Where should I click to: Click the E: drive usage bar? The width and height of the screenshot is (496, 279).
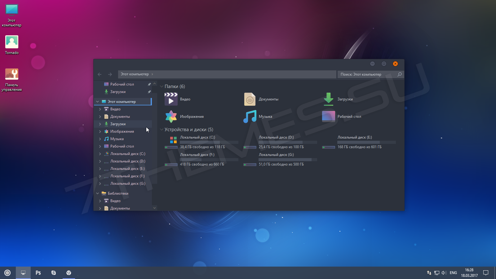[x=367, y=142]
